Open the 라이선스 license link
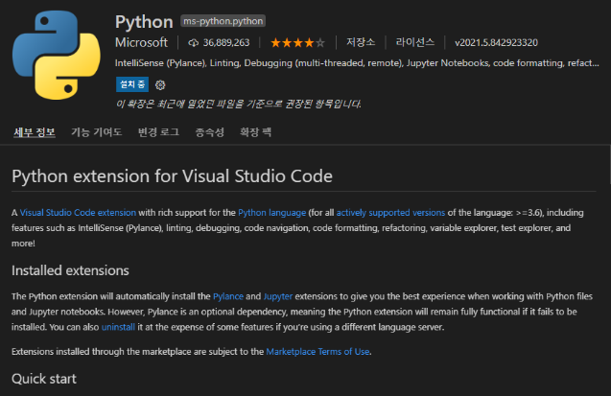This screenshot has height=396, width=611. (415, 42)
